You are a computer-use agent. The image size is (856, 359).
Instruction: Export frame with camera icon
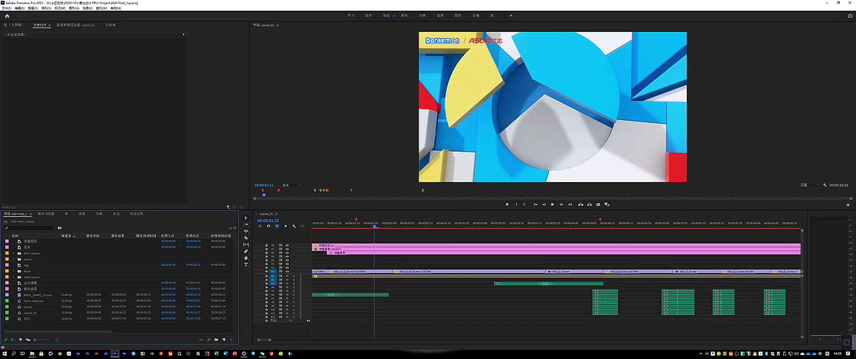[598, 204]
